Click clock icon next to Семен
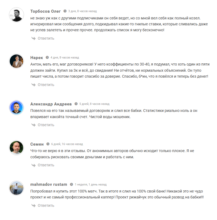This screenshot has height=220, width=217. (x=48, y=144)
